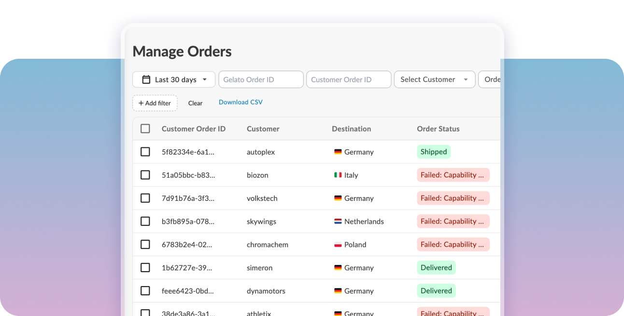624x316 pixels.
Task: Open order ID b3fb895a-078
Action: tap(188, 221)
